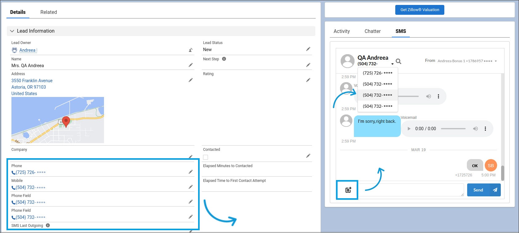
Task: Send the SMS message
Action: pyautogui.click(x=483, y=190)
